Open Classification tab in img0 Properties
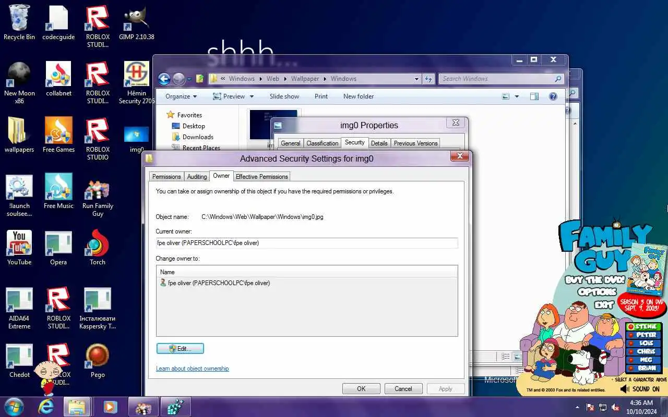 click(x=322, y=143)
